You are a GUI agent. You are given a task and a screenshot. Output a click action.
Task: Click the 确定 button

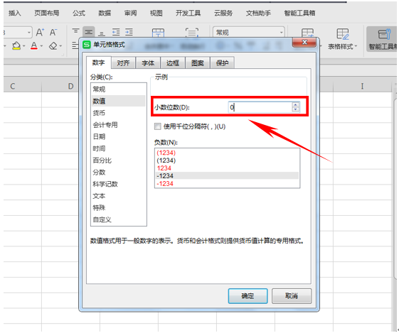pos(248,296)
